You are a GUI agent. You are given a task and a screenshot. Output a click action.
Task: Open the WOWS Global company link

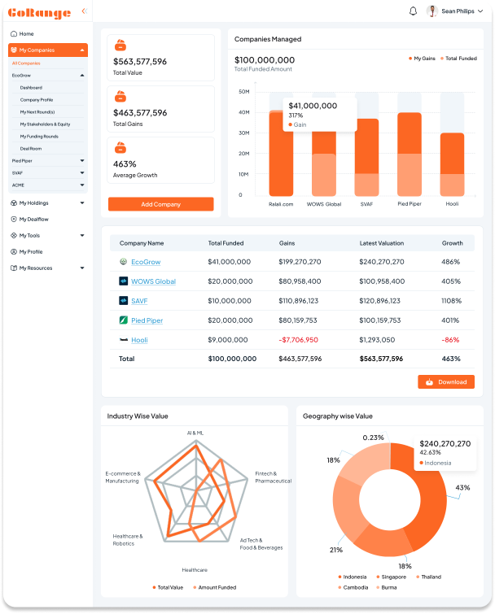click(153, 281)
